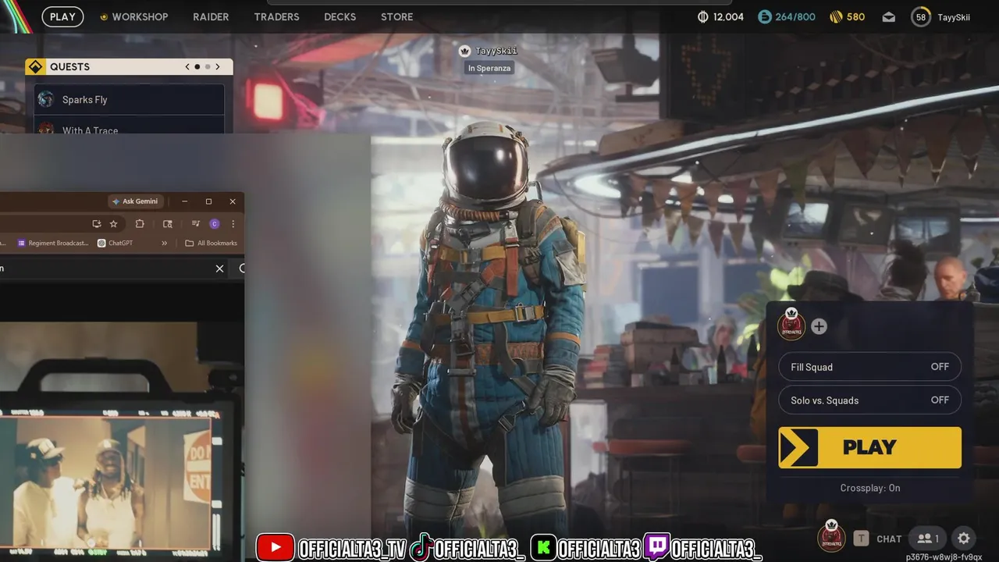Click the TayySkii username in top bar

[954, 17]
